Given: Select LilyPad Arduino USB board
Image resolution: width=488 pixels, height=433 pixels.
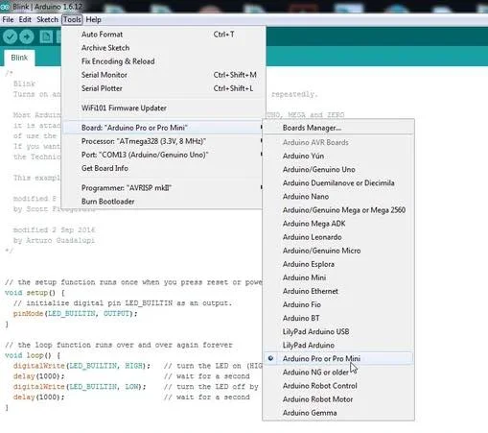Looking at the screenshot, I should 338,331.
